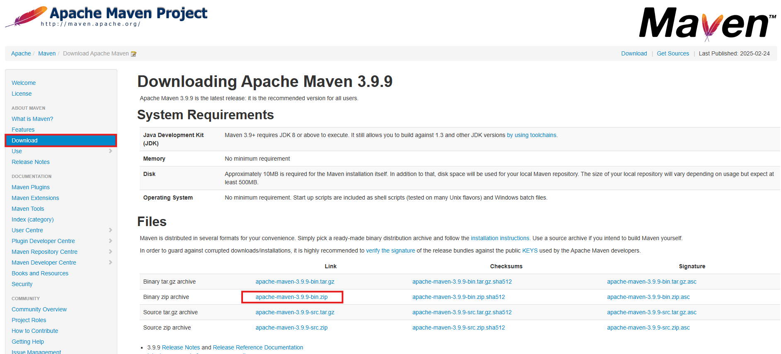This screenshot has width=781, height=354.
Task: Open apache-maven-3.9.9-src.tar.gz.sha512 checksum
Action: pyautogui.click(x=462, y=312)
